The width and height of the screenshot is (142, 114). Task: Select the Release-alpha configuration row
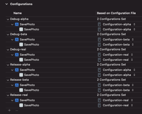74,65
